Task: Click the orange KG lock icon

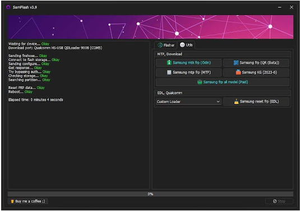Action: point(238,72)
